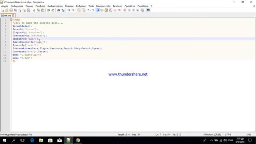Screen dimensions: 256x144
Task: Click Windows (CR LF) in status bar
Action: coord(212,134)
